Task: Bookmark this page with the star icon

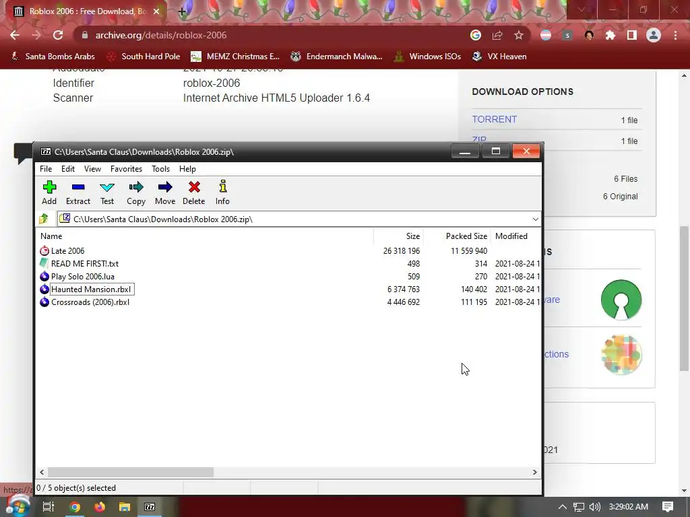Action: click(519, 35)
